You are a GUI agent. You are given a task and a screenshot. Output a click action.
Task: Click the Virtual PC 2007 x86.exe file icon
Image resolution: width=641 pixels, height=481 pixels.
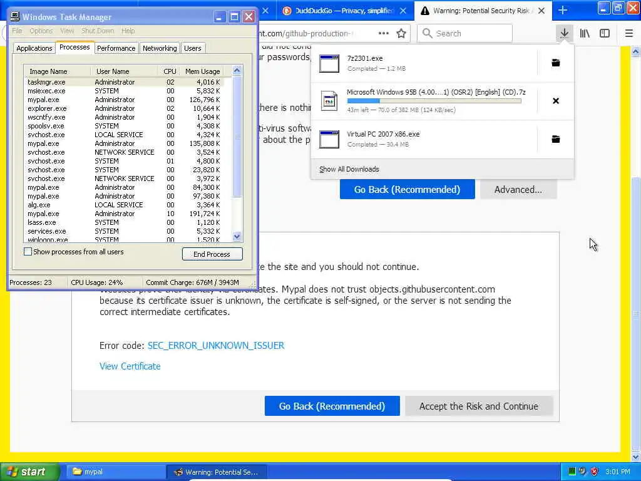[x=329, y=139]
